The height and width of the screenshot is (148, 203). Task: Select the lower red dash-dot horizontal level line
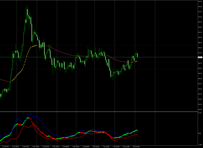pos(99,69)
